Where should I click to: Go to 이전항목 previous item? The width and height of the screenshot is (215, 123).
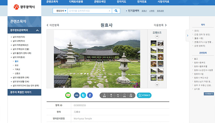pos(53,25)
